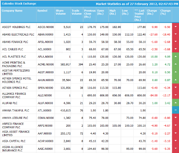Click the red arrow for AMAYA LEISURE PLC
Image resolution: width=179 pixels, height=153 pixels.
coord(175,118)
